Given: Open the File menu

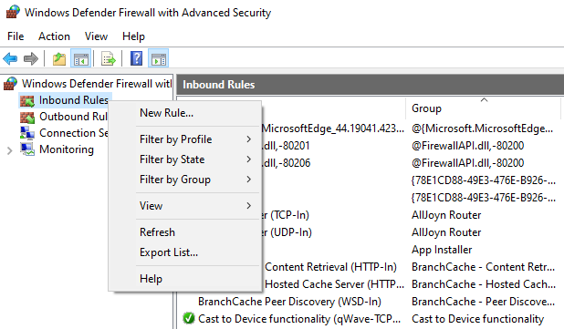Looking at the screenshot, I should coord(16,36).
